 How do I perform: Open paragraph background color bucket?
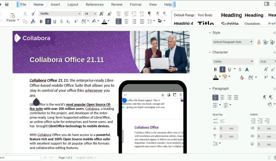[x=160, y=21]
